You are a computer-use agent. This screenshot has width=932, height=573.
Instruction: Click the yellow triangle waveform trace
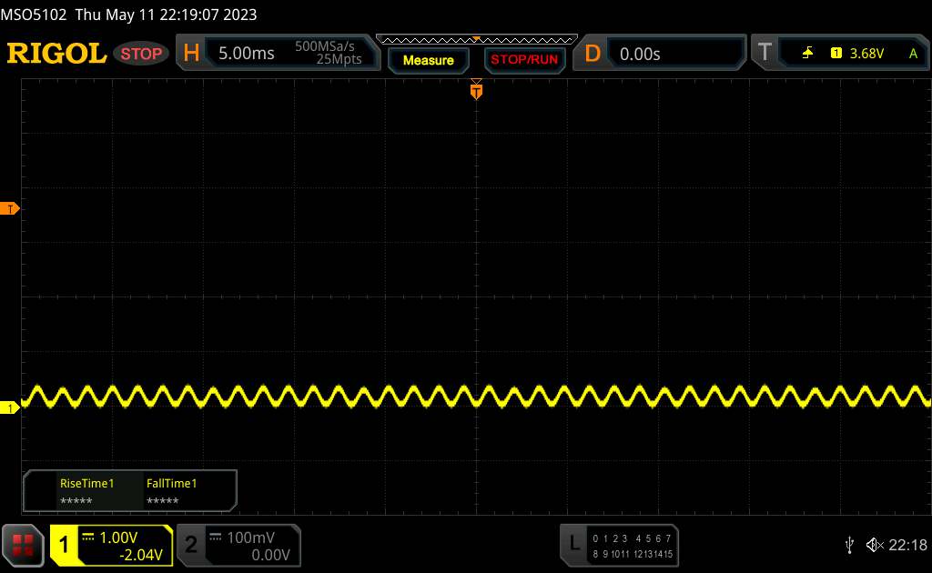point(475,397)
